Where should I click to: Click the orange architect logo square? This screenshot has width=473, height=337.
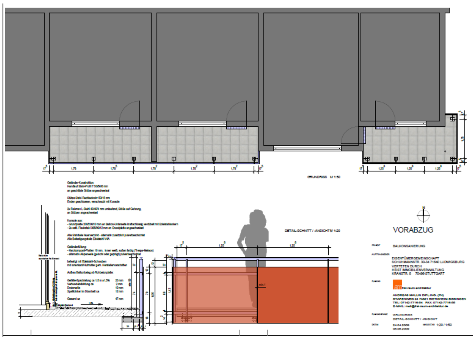click(397, 284)
